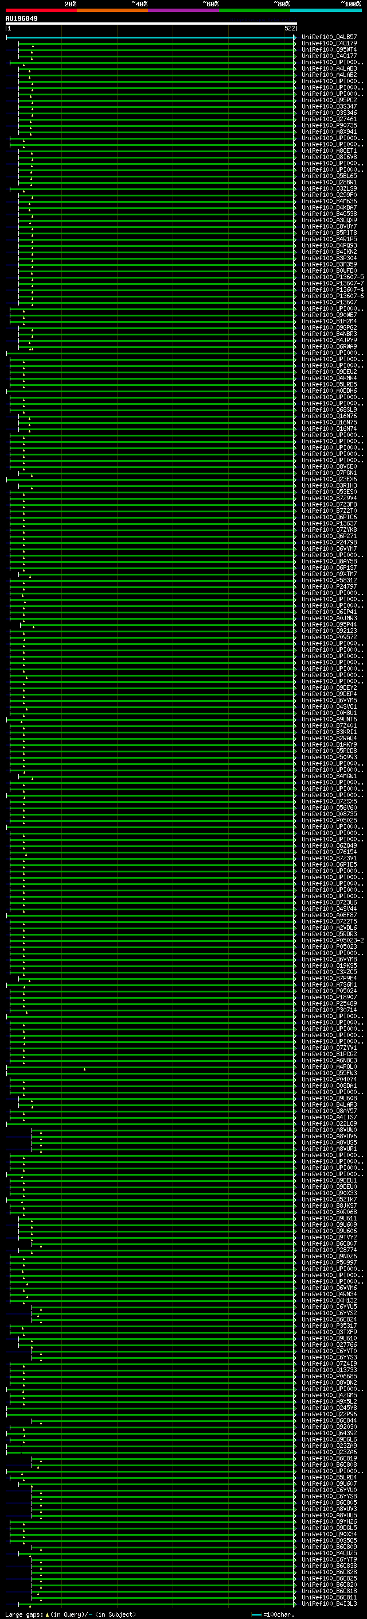This screenshot has height=1619, width=367.
Task: Click the query end position 522
Action: [290, 28]
